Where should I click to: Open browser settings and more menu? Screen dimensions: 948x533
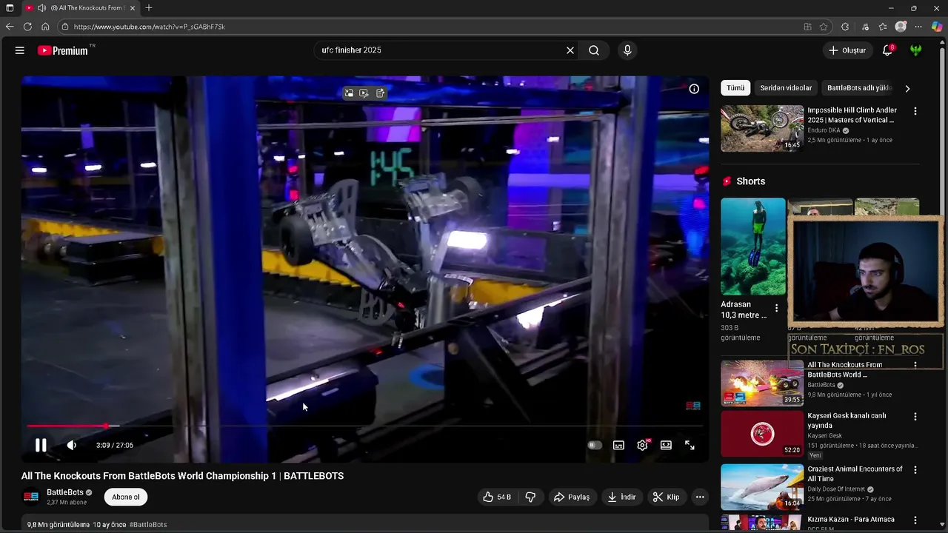[918, 27]
